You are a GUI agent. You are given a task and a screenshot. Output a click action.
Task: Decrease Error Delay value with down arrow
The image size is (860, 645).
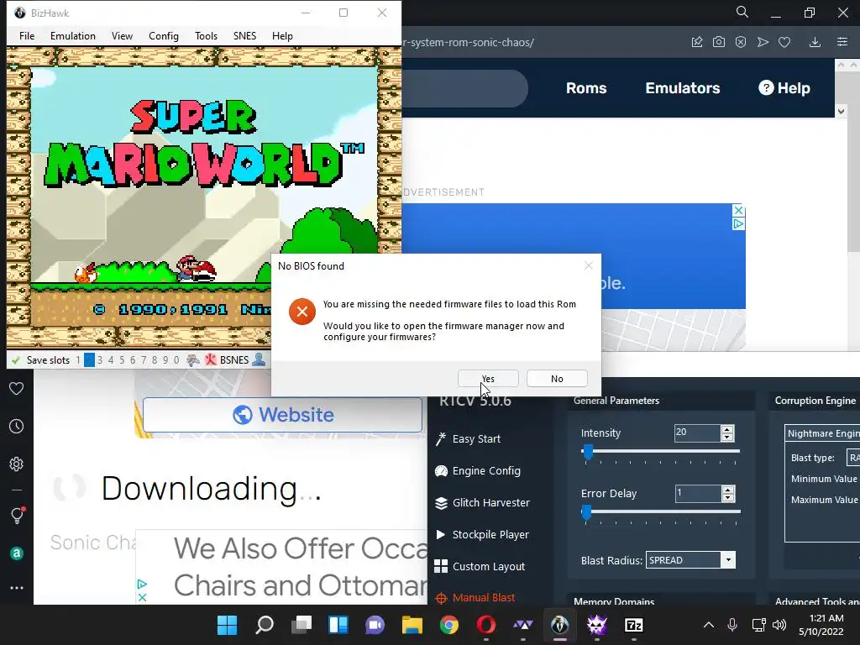tap(728, 498)
